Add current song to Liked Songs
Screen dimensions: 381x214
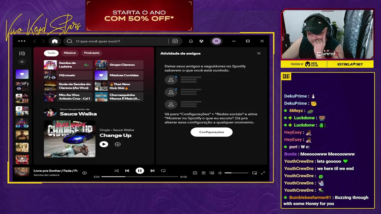(85, 173)
